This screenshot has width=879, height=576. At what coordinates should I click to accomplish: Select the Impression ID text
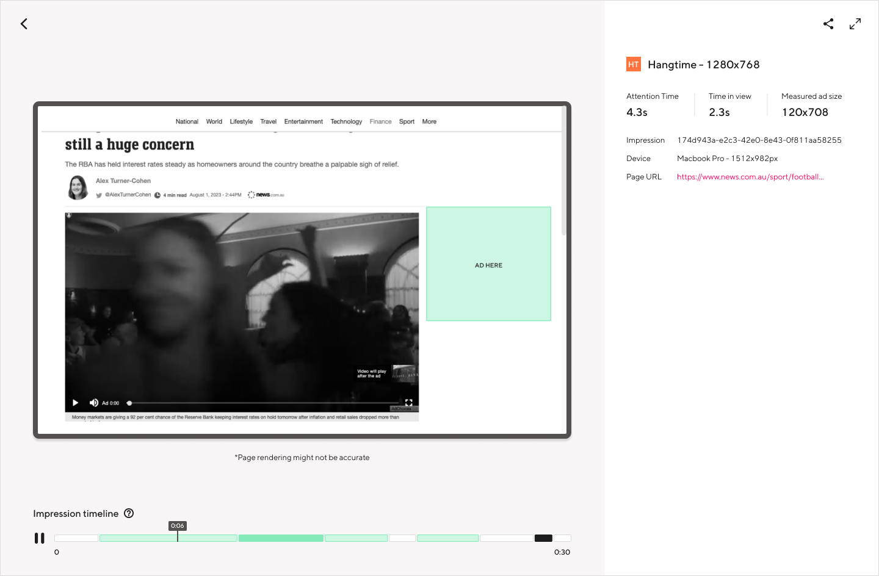pyautogui.click(x=759, y=140)
